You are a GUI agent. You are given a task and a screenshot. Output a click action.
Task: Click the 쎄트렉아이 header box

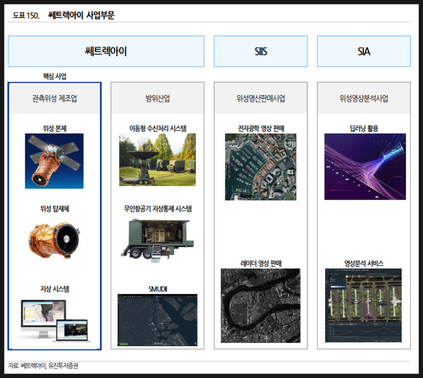(106, 51)
